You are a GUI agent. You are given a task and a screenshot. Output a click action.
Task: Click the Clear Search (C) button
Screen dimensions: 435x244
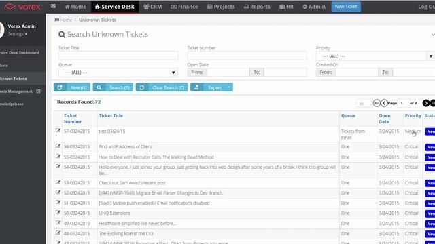[162, 87]
